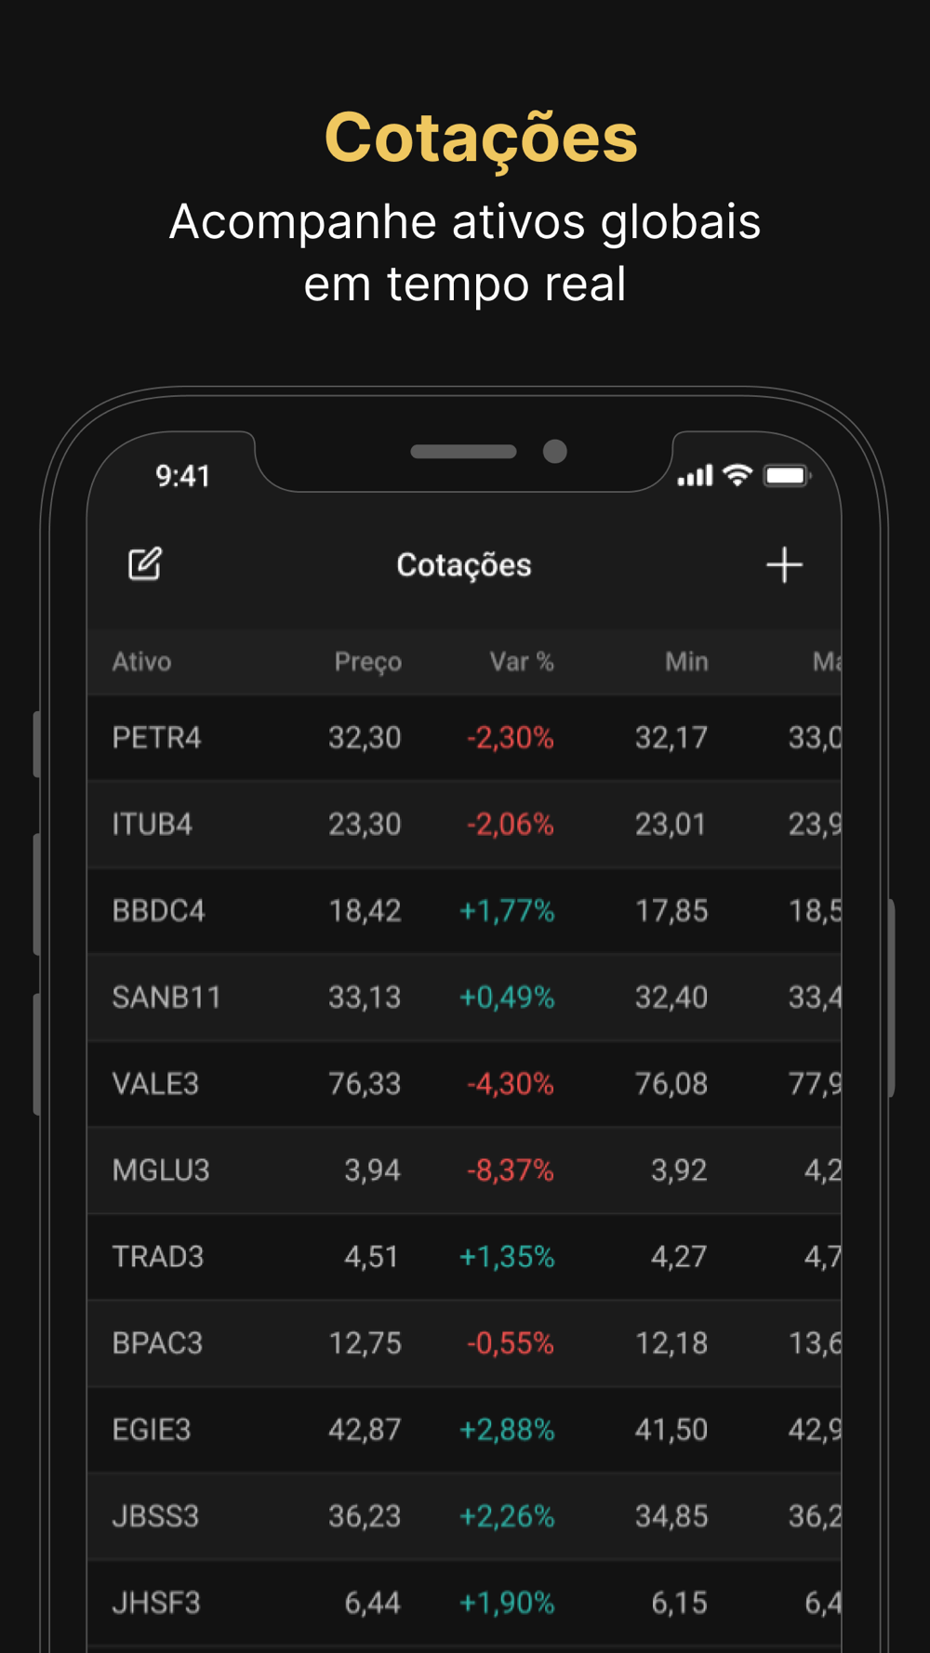Select the BBDC4 asset row
The height and width of the screenshot is (1653, 930).
pyautogui.click(x=464, y=911)
